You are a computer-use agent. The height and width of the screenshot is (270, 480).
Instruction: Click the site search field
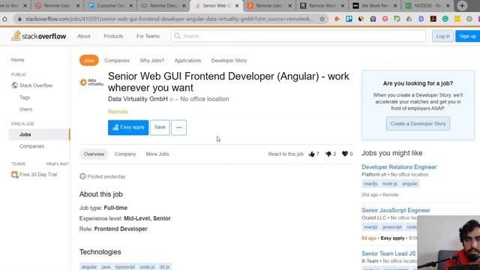298,36
